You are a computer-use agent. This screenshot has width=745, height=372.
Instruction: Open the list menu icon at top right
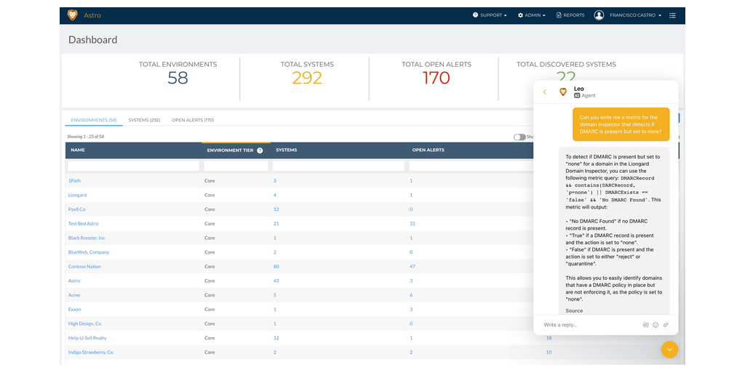click(672, 15)
